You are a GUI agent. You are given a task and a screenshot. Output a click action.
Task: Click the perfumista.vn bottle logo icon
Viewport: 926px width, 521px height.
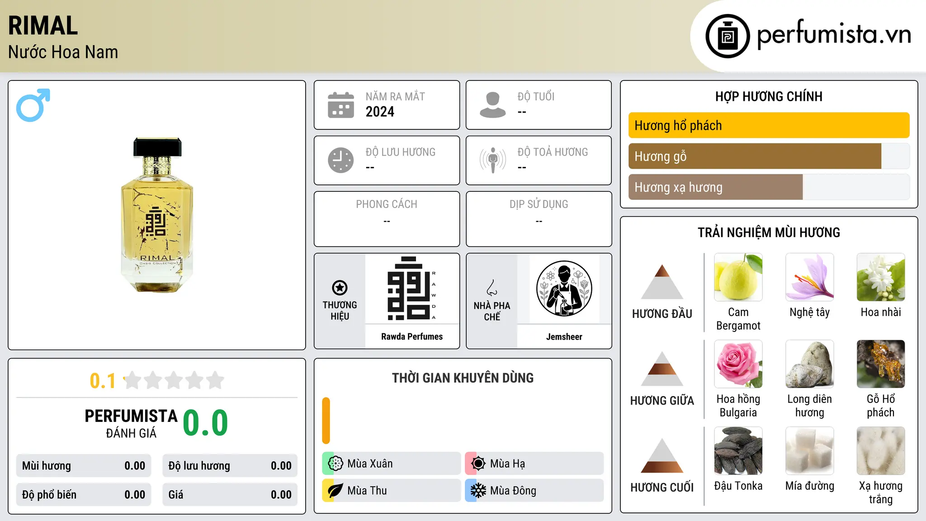(x=728, y=36)
